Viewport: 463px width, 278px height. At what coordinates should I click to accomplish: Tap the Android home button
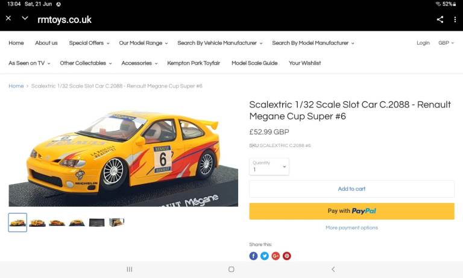coord(231,270)
